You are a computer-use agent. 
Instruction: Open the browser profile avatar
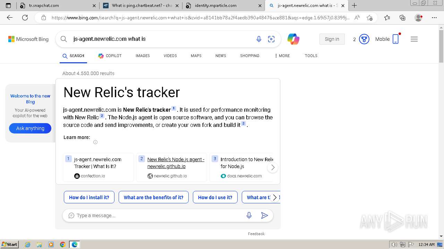point(419,18)
